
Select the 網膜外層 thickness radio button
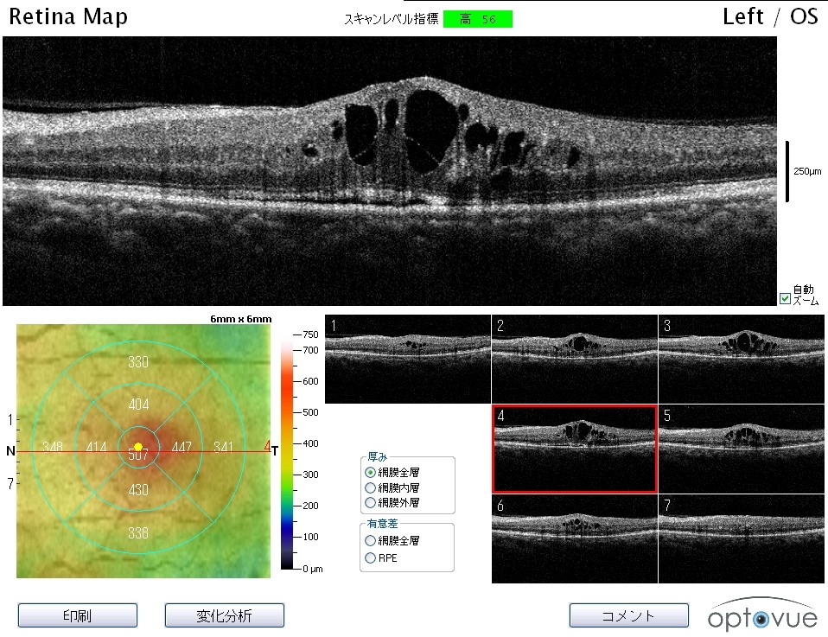[x=371, y=502]
